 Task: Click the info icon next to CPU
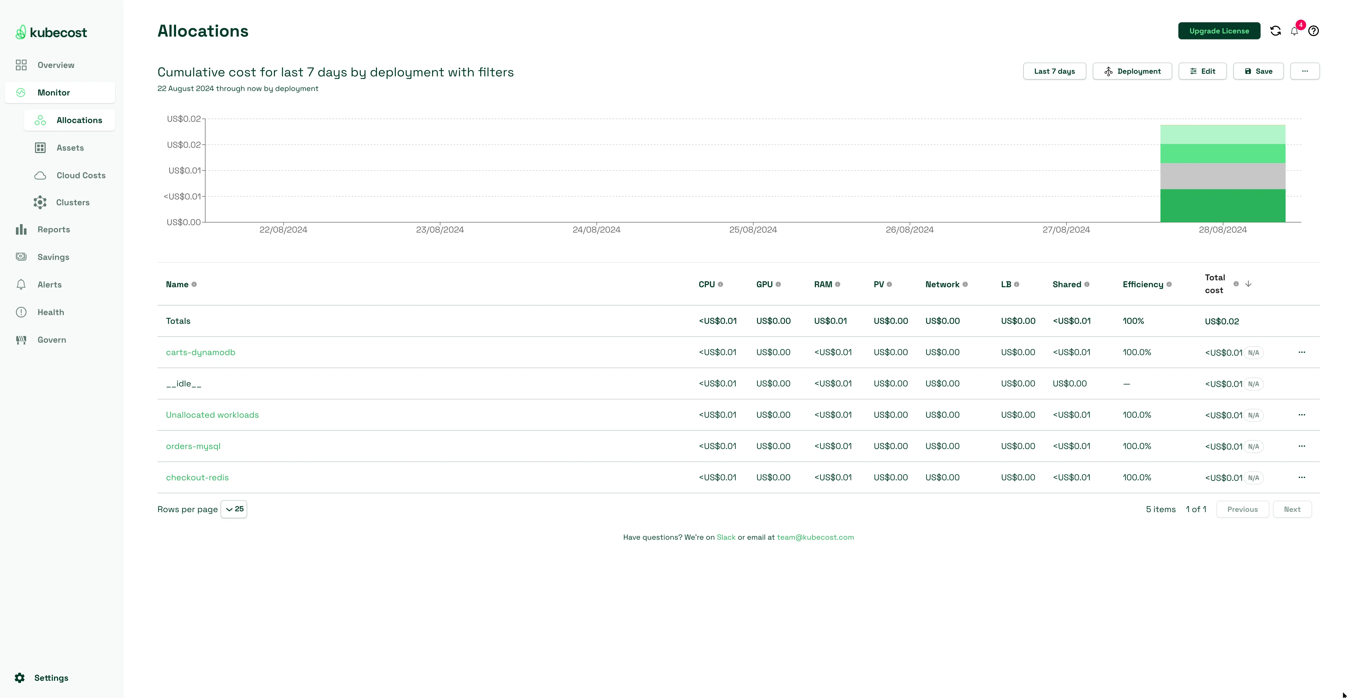click(720, 285)
